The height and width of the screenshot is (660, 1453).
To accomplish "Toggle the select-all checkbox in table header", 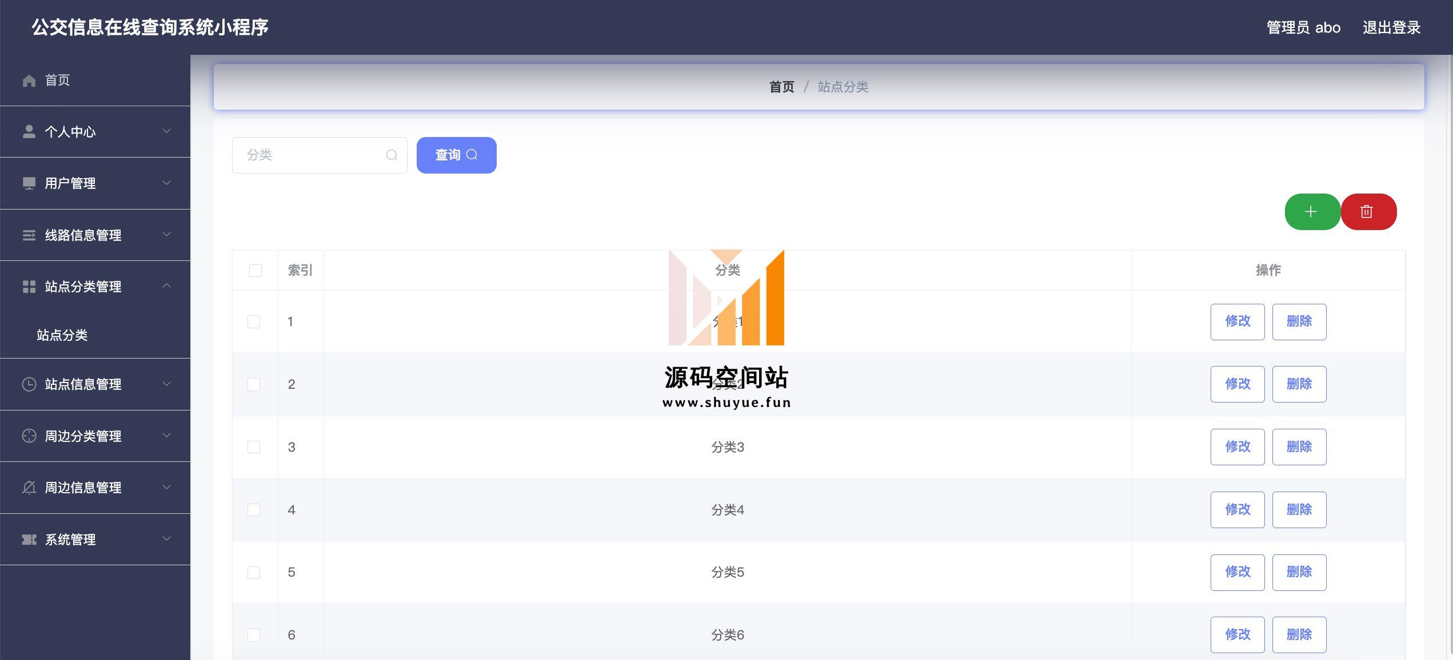I will (256, 271).
